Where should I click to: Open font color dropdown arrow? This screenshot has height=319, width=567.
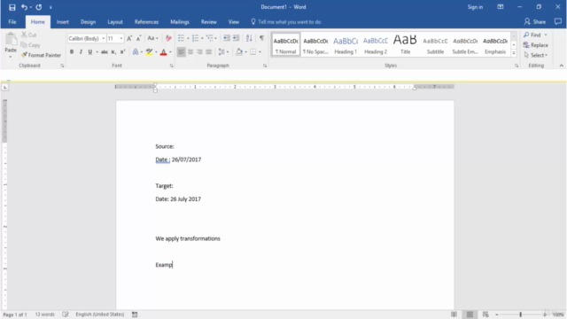click(x=170, y=52)
